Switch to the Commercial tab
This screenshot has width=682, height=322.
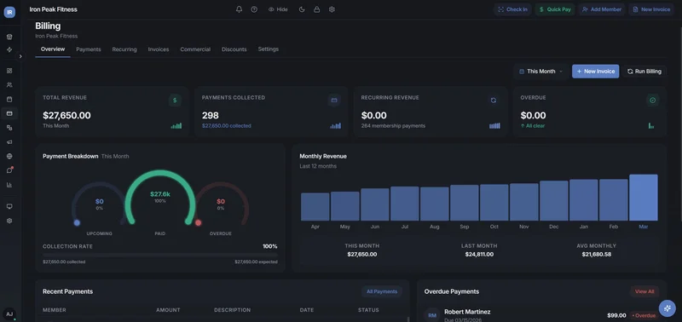point(195,49)
